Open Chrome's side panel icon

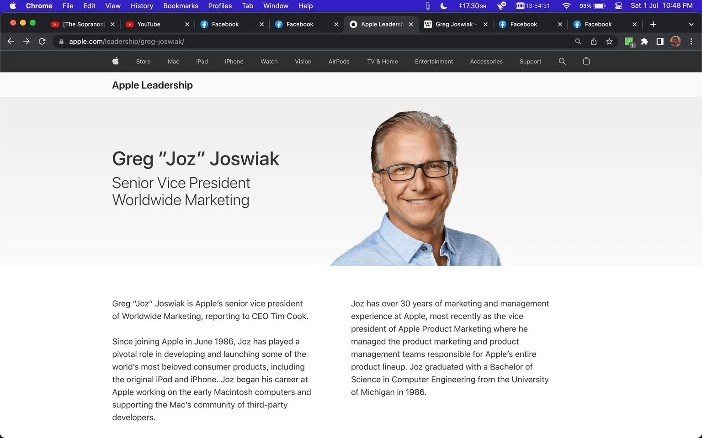[x=659, y=41]
